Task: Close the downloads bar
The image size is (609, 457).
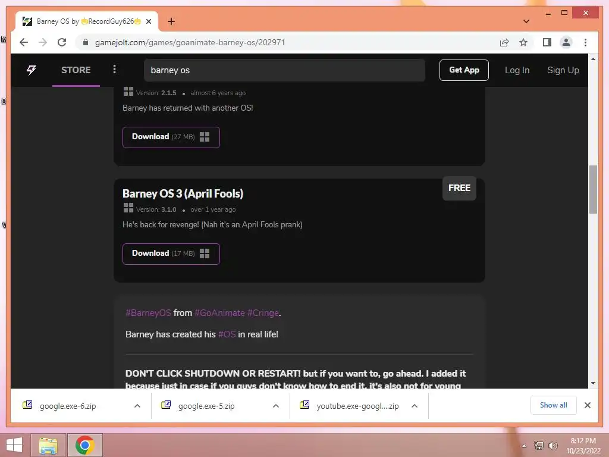Action: pos(587,405)
